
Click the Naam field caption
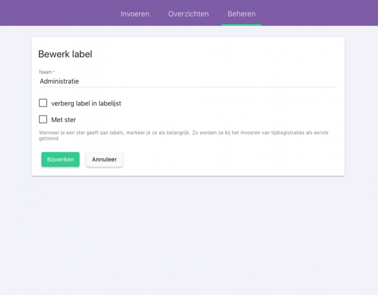(x=47, y=72)
